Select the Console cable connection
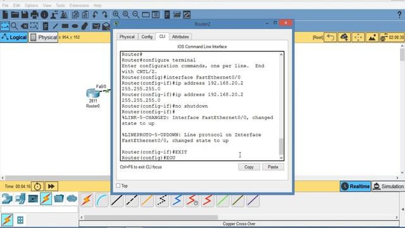The image size is (405, 228). [101, 200]
